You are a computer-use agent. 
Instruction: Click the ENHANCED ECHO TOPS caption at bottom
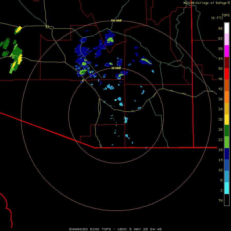point(115,229)
